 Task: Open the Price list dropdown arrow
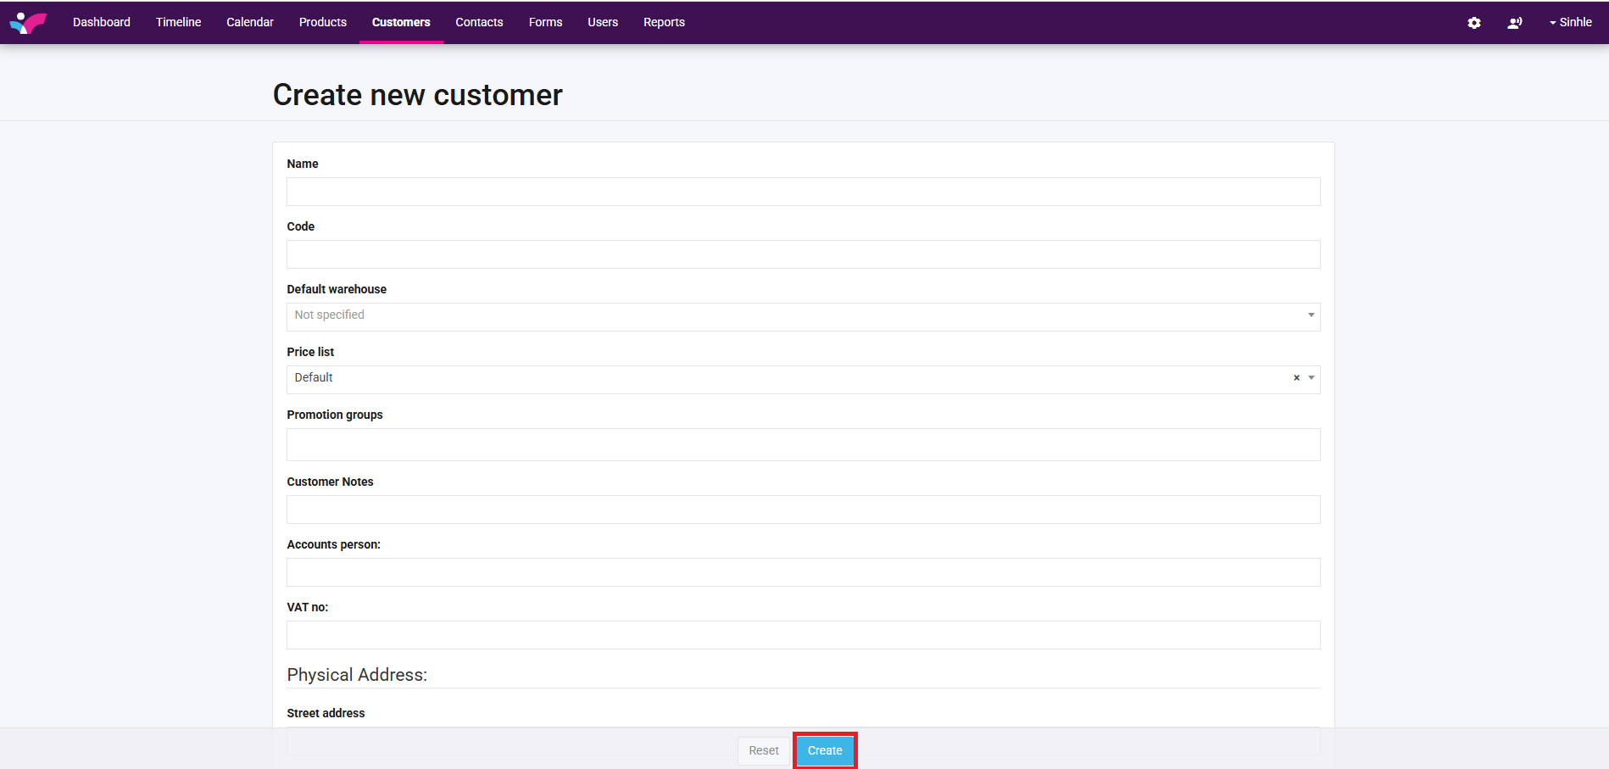[x=1311, y=378]
